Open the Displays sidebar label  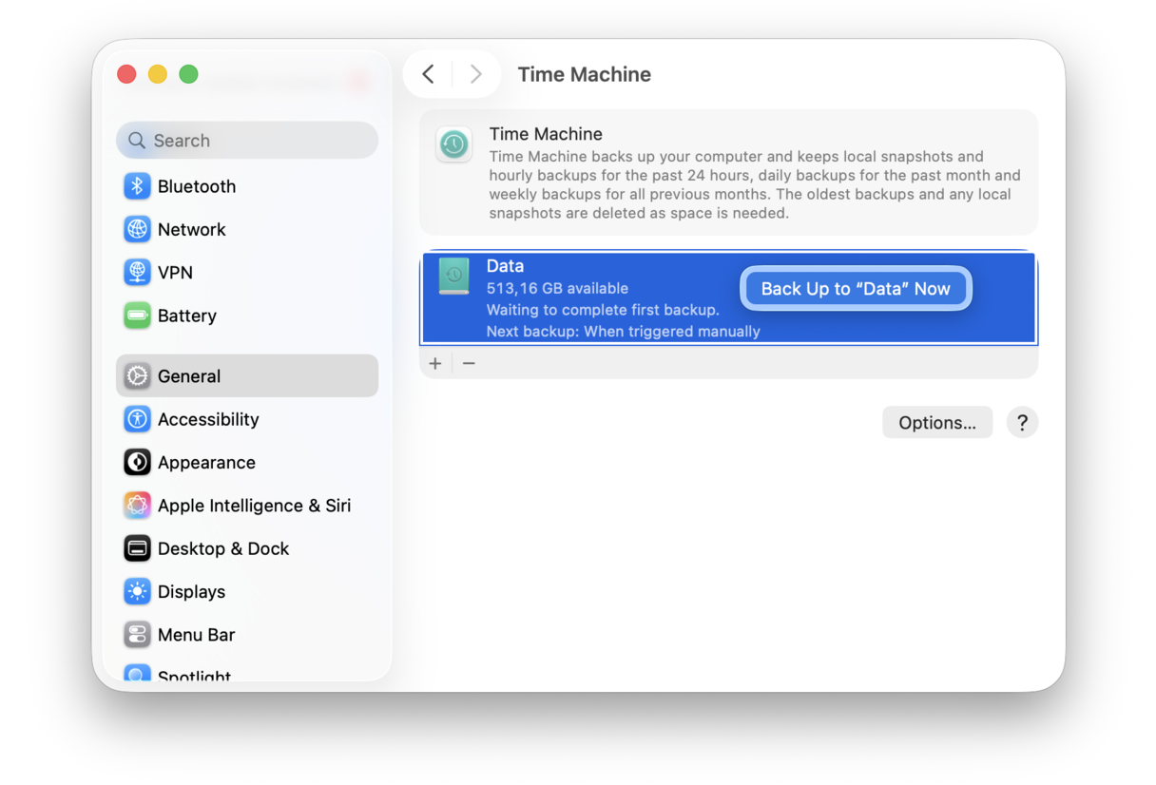click(191, 592)
